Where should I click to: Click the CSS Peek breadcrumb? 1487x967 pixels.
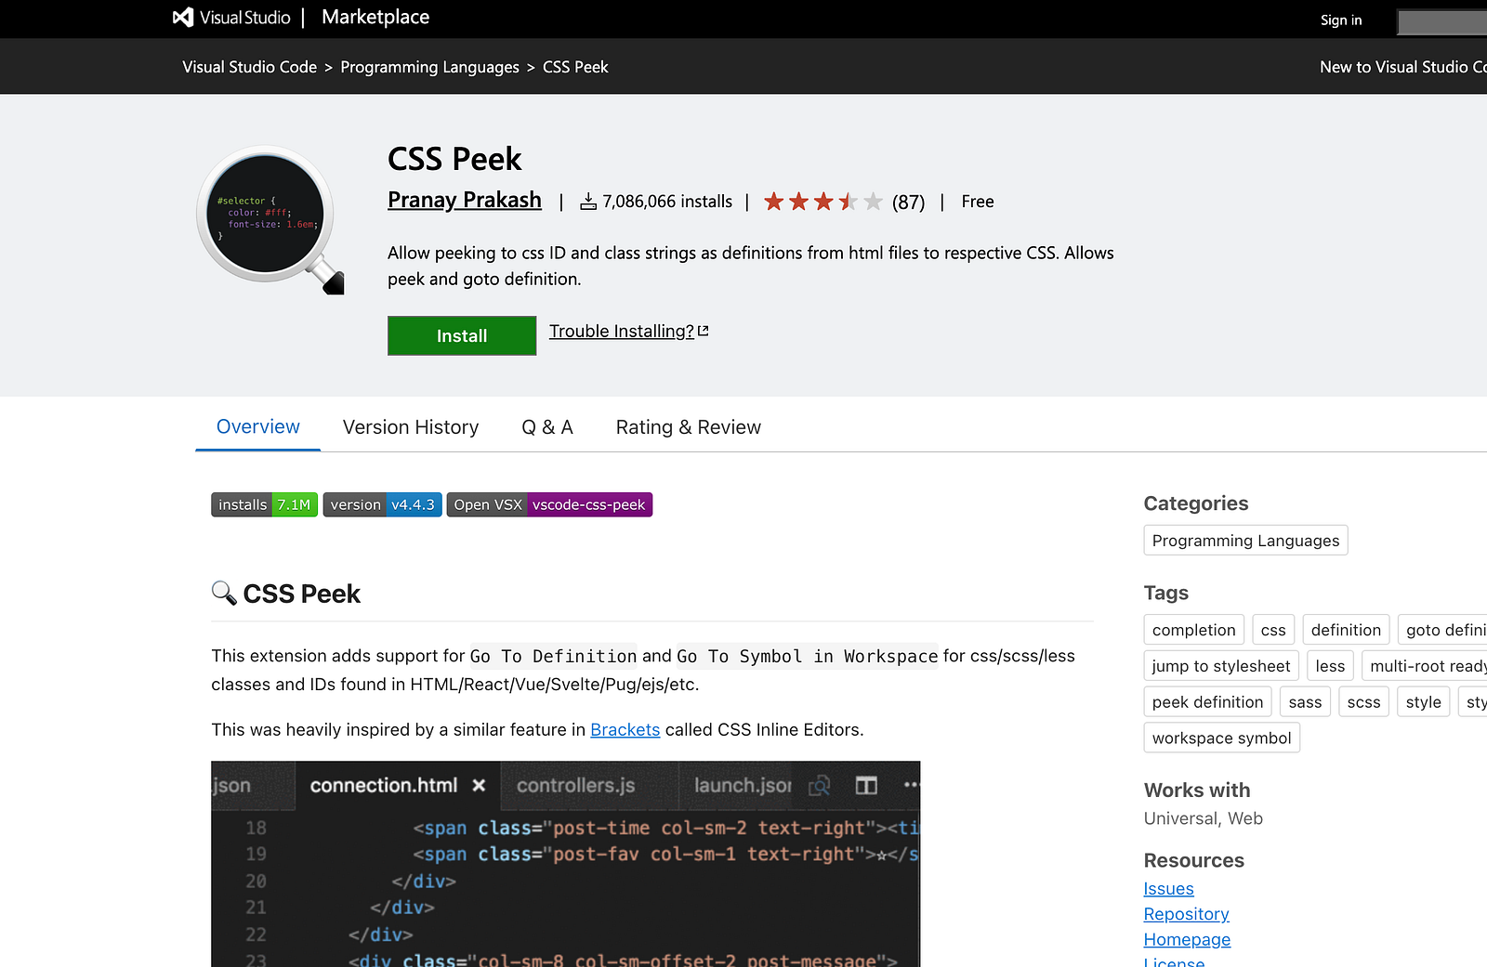[575, 67]
